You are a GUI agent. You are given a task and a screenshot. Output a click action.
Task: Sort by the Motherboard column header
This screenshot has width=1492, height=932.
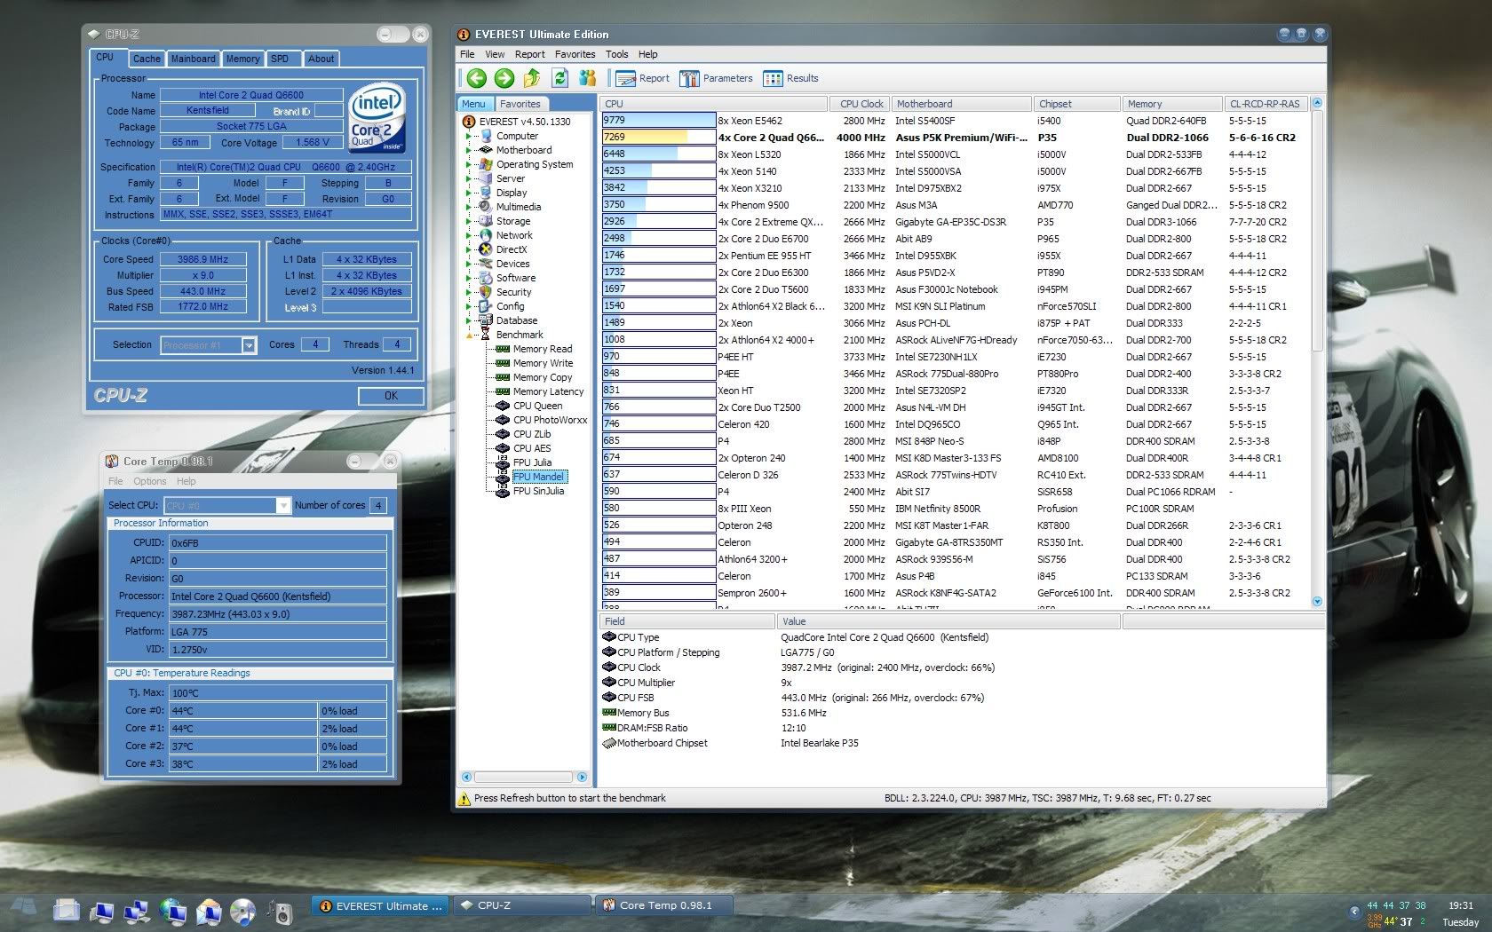[x=961, y=104]
